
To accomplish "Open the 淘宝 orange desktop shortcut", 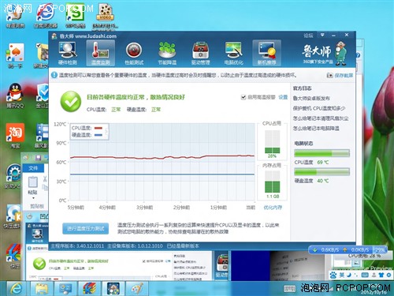I will 15,135.
